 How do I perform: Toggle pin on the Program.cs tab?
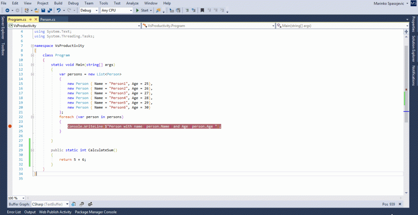(30, 19)
